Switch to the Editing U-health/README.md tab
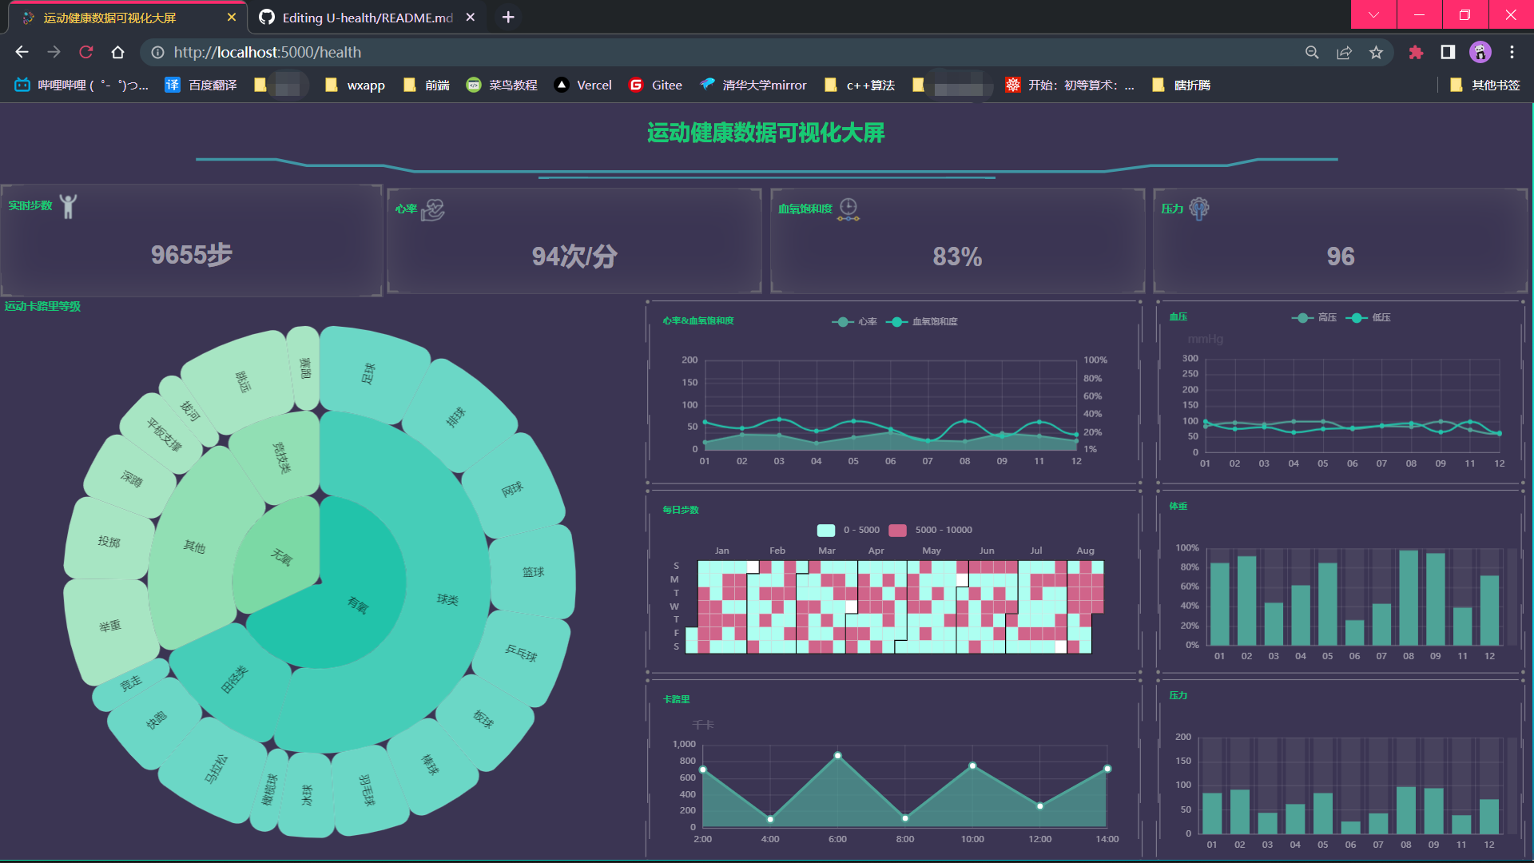The height and width of the screenshot is (863, 1534). pos(361,17)
